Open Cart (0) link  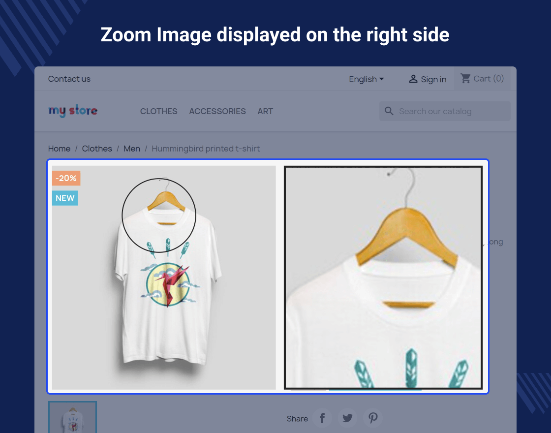[x=489, y=79]
